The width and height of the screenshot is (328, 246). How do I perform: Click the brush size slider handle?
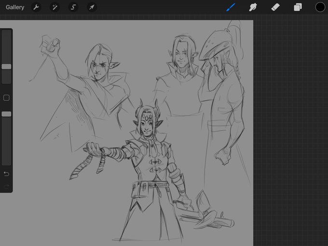point(6,67)
